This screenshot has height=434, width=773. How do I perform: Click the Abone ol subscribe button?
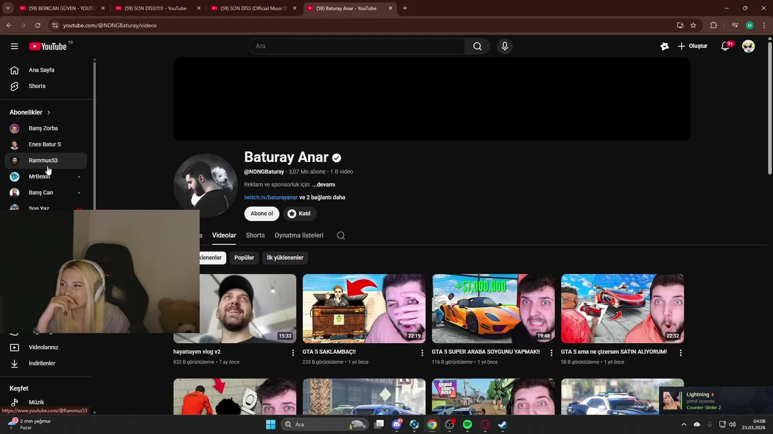[261, 213]
